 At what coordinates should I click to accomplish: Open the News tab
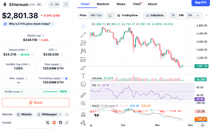121,4
